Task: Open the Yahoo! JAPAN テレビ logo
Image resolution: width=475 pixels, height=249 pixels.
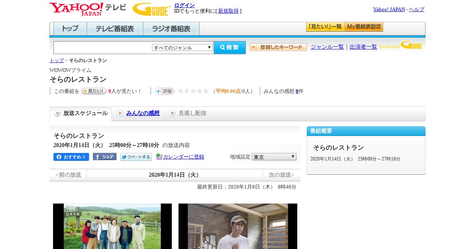Action: [x=88, y=9]
